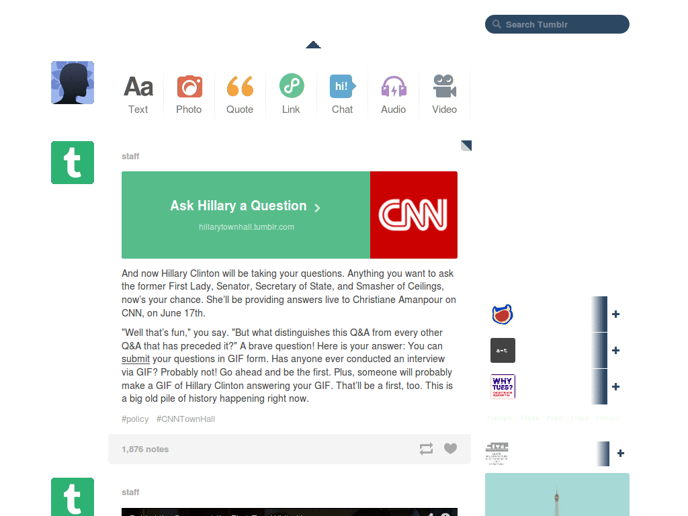The width and height of the screenshot is (688, 516).
Task: Create a new Audio post
Action: (x=394, y=94)
